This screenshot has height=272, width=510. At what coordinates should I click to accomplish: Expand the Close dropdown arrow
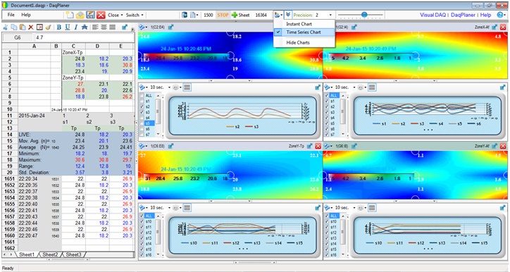point(122,15)
